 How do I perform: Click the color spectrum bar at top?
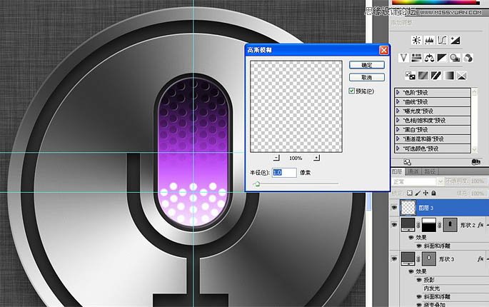435,2
